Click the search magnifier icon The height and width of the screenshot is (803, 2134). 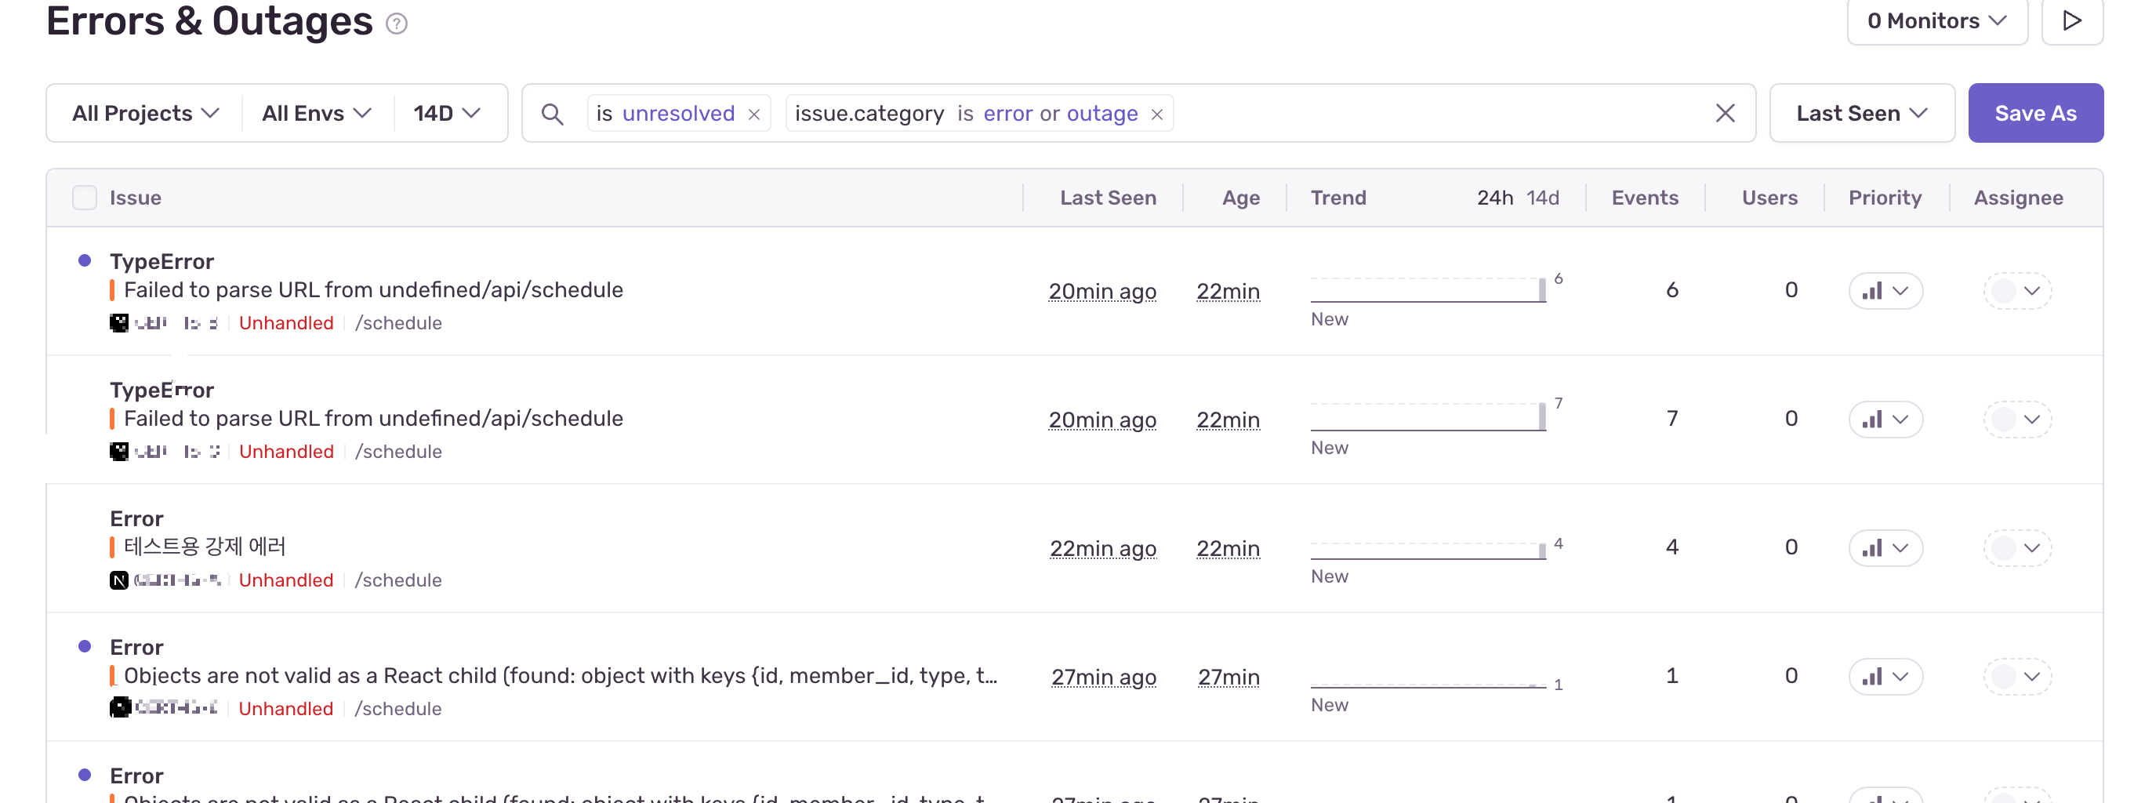553,114
